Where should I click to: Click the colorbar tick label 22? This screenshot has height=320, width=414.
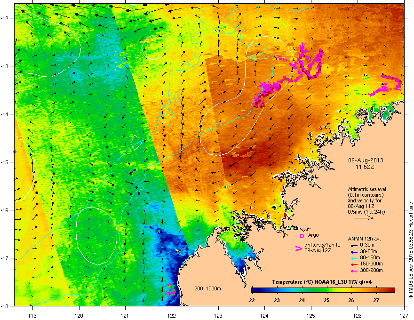252,300
